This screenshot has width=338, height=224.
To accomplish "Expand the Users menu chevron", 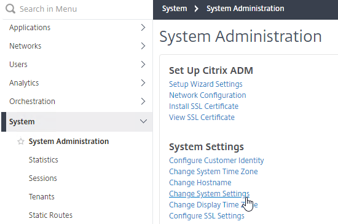I will 143,65.
